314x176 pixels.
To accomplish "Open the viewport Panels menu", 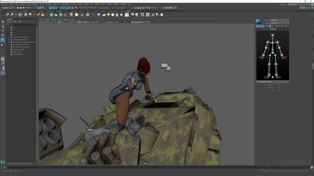I will [72, 20].
